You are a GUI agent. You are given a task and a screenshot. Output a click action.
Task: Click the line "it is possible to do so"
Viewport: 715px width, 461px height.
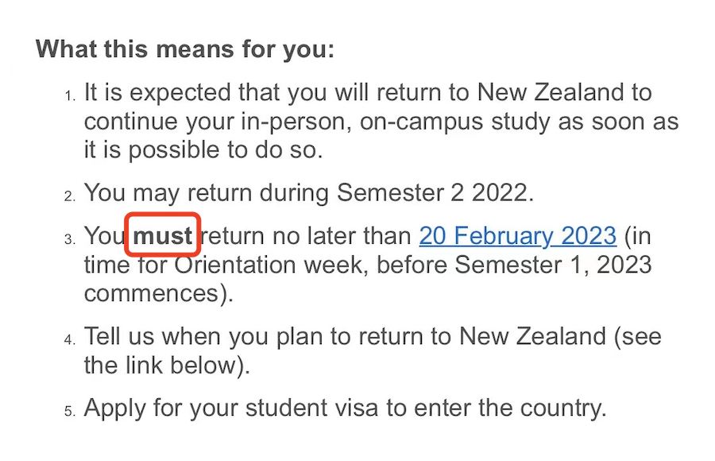203,150
